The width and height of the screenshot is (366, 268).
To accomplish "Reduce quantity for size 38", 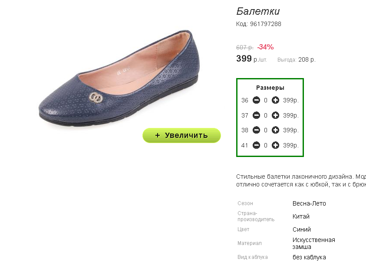I will coord(256,130).
